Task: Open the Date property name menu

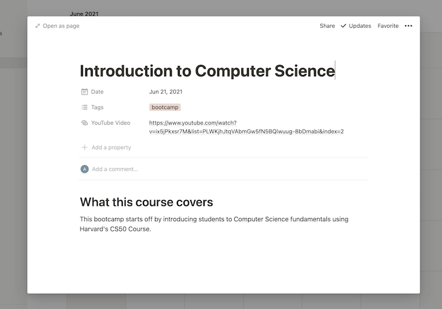Action: 97,92
